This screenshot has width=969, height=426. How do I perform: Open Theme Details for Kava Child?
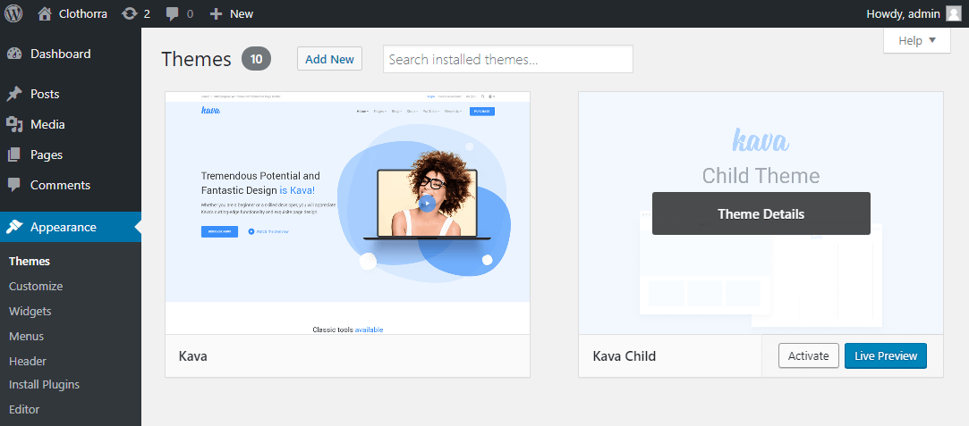pos(761,213)
